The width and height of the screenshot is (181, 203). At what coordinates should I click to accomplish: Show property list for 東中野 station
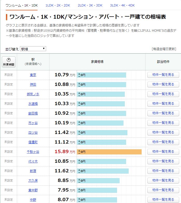163,190
